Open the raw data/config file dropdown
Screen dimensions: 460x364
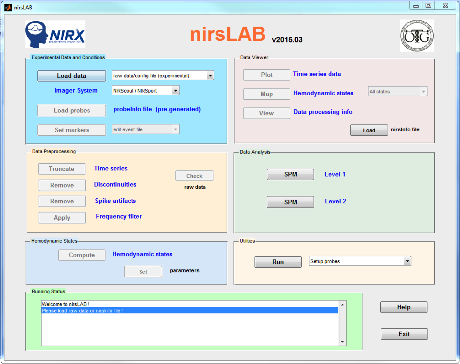click(163, 75)
